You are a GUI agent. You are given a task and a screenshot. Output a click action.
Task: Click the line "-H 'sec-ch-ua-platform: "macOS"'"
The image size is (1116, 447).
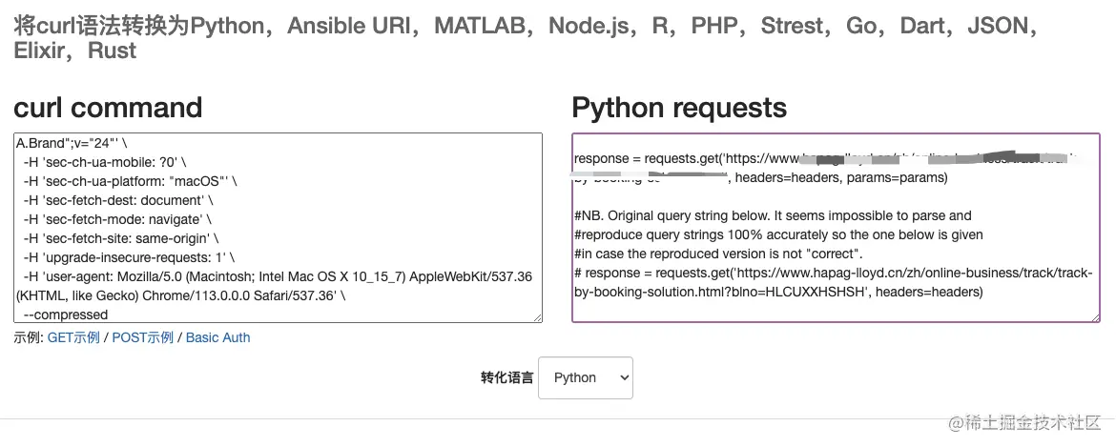(131, 181)
